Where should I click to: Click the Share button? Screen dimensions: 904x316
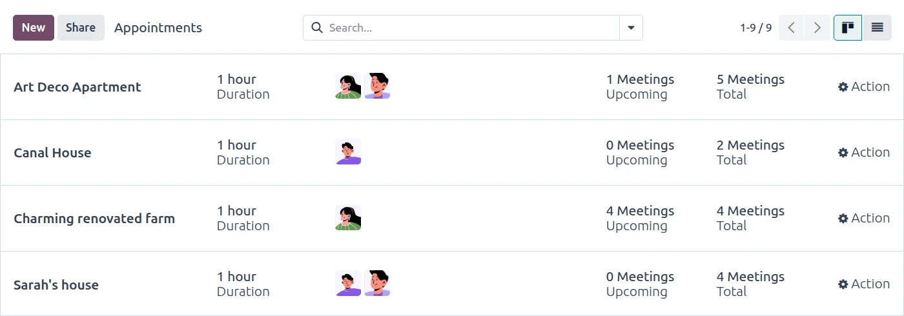(x=81, y=28)
